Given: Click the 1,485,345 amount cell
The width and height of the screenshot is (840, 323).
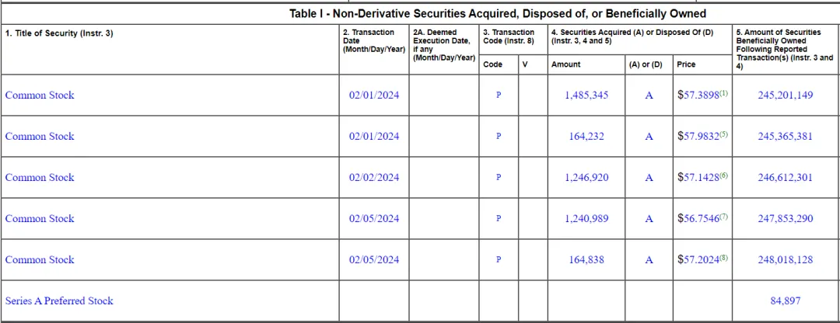Looking at the screenshot, I should click(x=586, y=96).
